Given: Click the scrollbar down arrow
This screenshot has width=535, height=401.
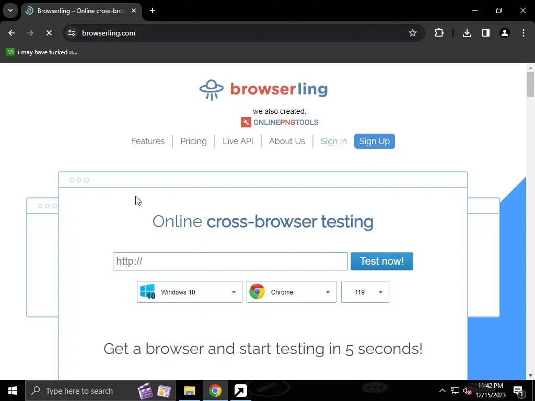Looking at the screenshot, I should click(x=530, y=375).
